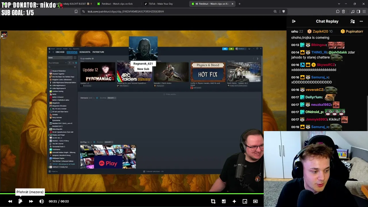This screenshot has height=207, width=368.
Task: Open the browser main menu
Action: coord(364,11)
